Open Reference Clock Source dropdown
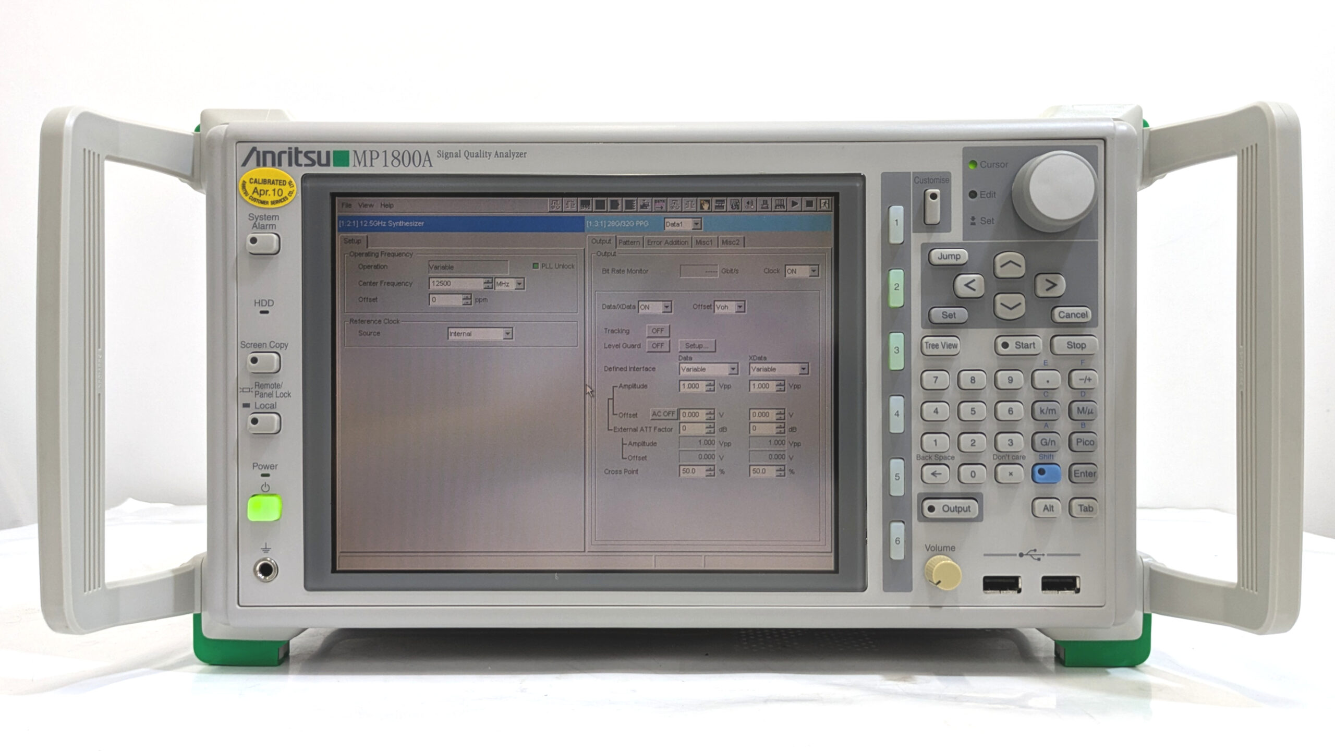 point(480,334)
